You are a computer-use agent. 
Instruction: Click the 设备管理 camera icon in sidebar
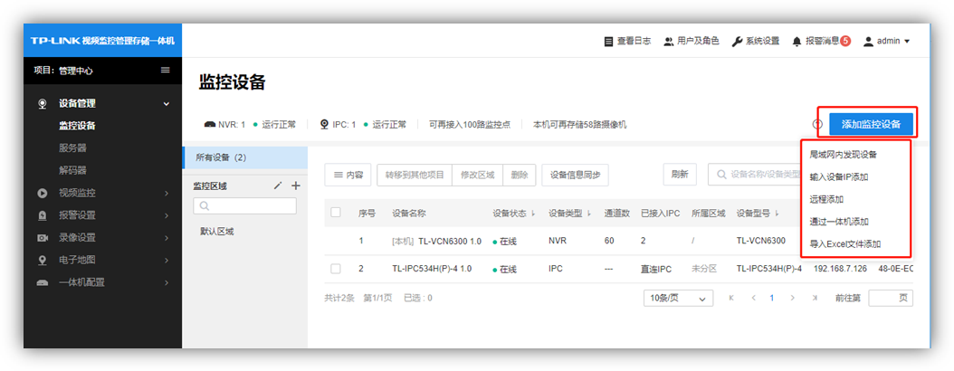click(42, 103)
